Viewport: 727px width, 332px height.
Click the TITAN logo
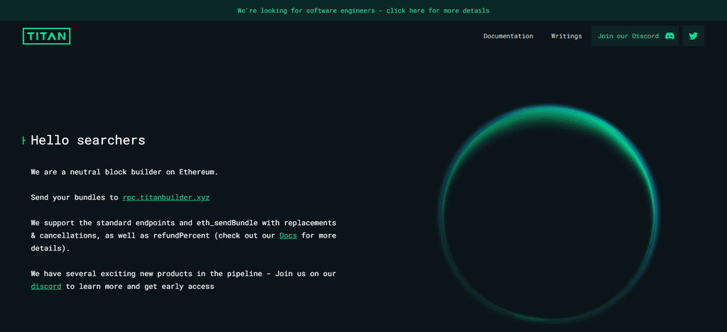pos(46,36)
